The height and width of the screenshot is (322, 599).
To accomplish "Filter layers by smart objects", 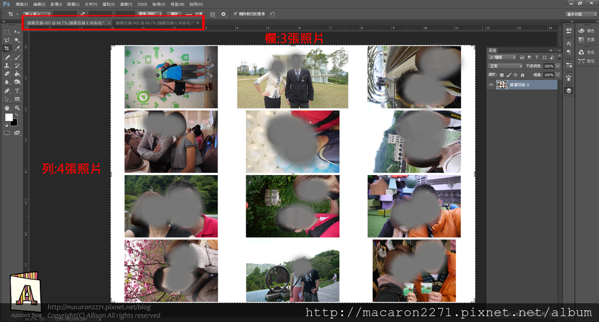I will pyautogui.click(x=552, y=57).
